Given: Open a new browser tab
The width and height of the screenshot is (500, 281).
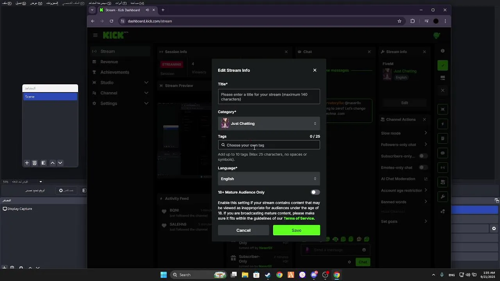Looking at the screenshot, I should tap(163, 10).
